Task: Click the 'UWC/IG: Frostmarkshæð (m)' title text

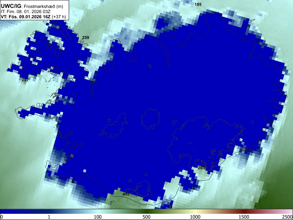Action: click(32, 6)
